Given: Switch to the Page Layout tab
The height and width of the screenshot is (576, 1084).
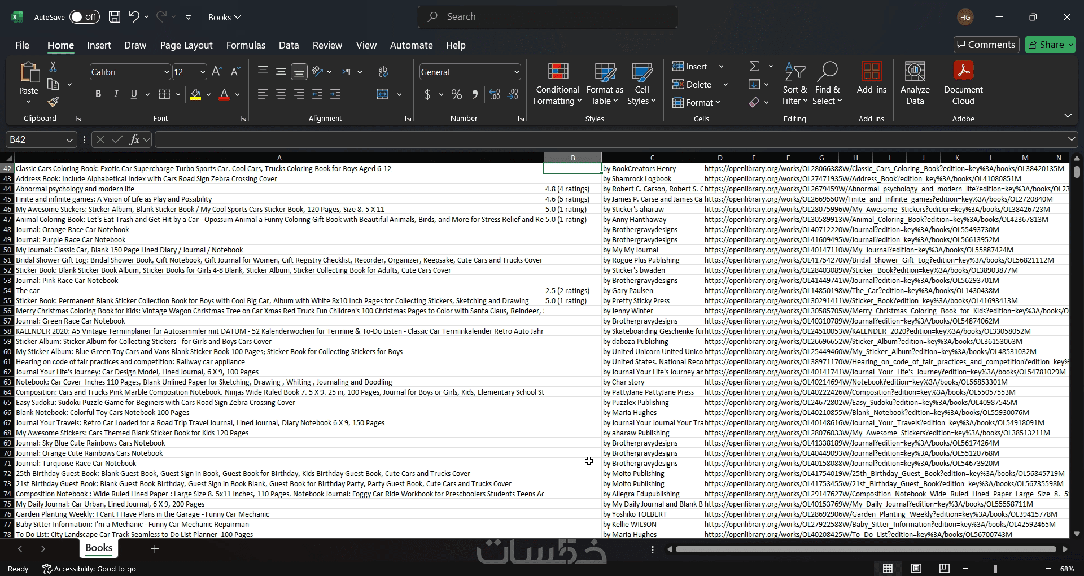Looking at the screenshot, I should pos(186,45).
